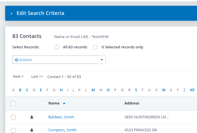Filter contacts by letter S
The image size is (197, 133).
[136, 90]
